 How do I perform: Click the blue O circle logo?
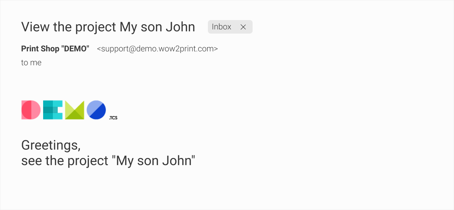[x=96, y=110]
